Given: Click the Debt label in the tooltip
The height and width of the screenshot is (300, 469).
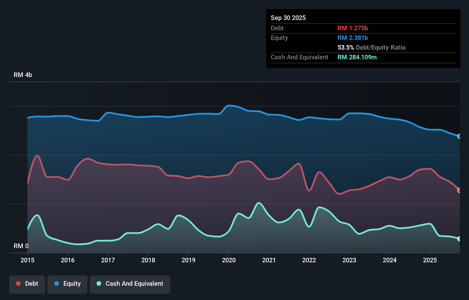Looking at the screenshot, I should (277, 28).
